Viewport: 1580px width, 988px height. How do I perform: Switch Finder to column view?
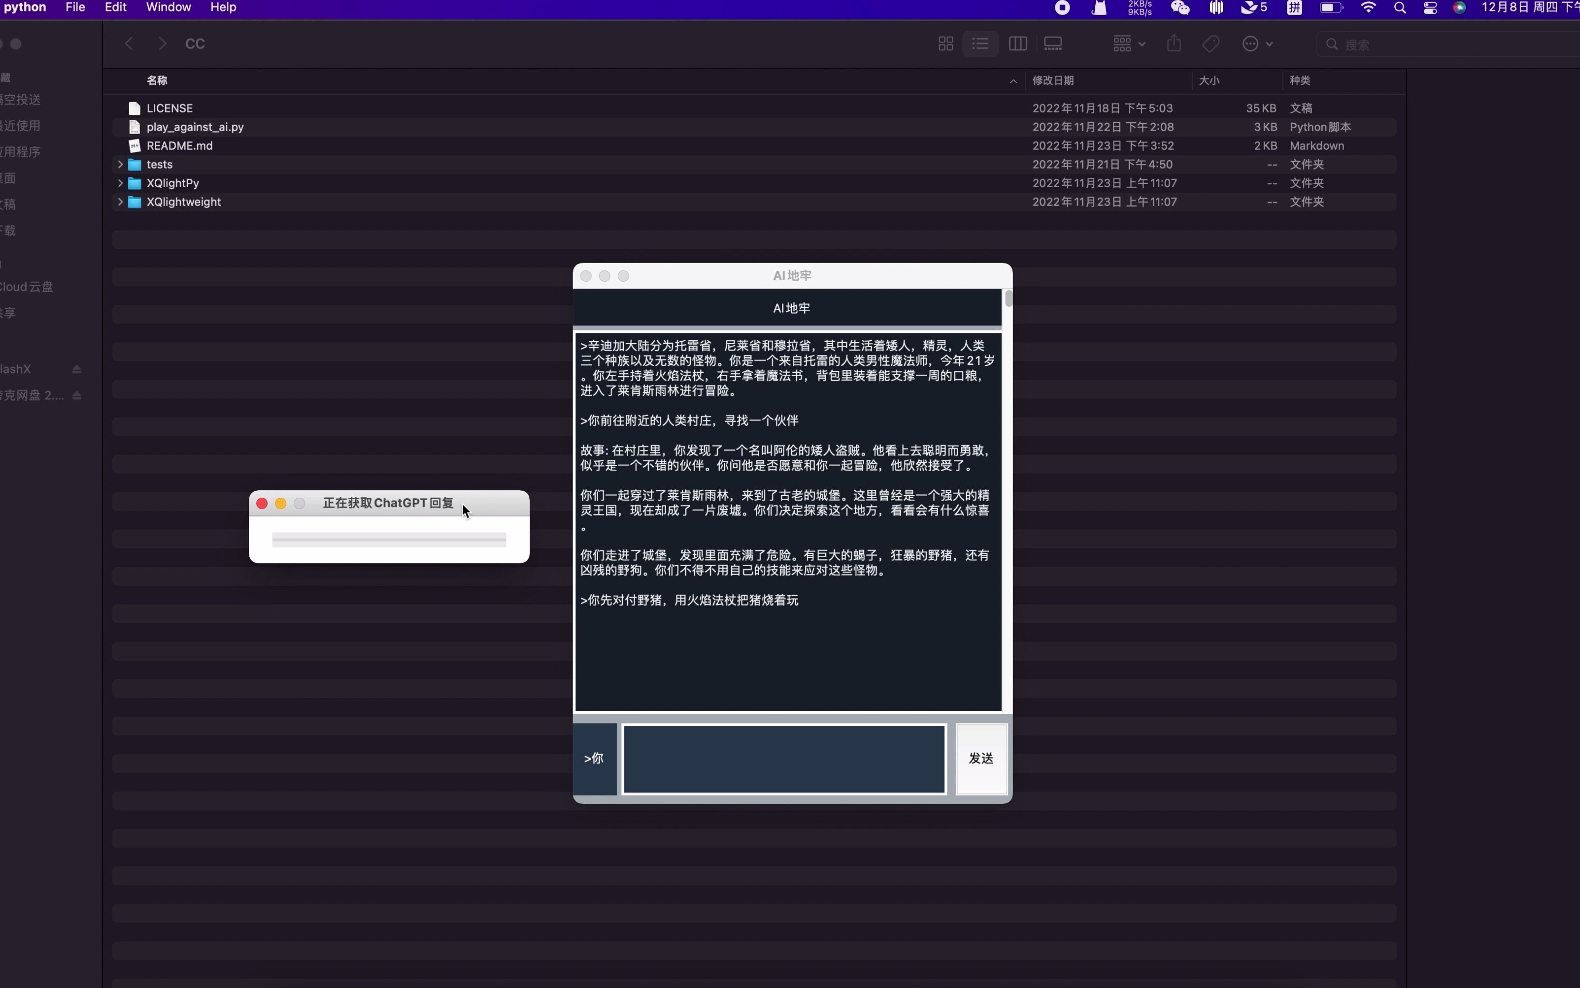coord(1018,44)
